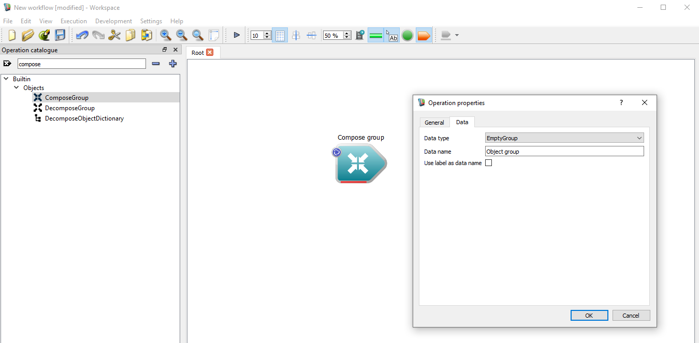The width and height of the screenshot is (699, 343).
Task: Click the fit-to-page icon in toolbar
Action: click(x=214, y=35)
